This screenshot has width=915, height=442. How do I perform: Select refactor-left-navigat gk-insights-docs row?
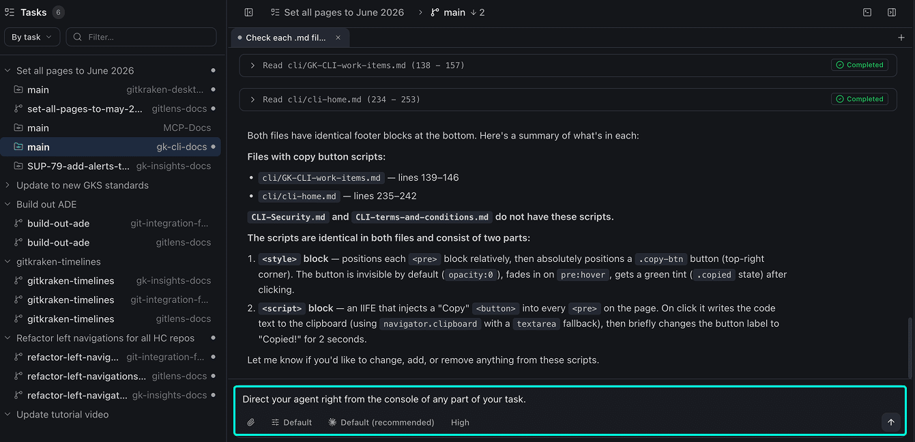coord(111,395)
